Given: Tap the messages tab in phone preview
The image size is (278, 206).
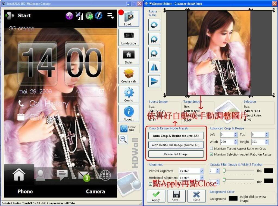Looking at the screenshot, I should pos(62,175).
